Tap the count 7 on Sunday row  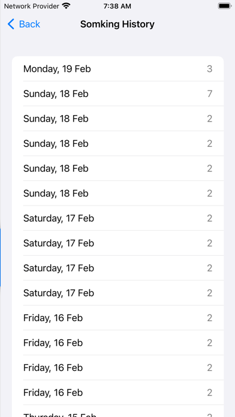point(210,93)
